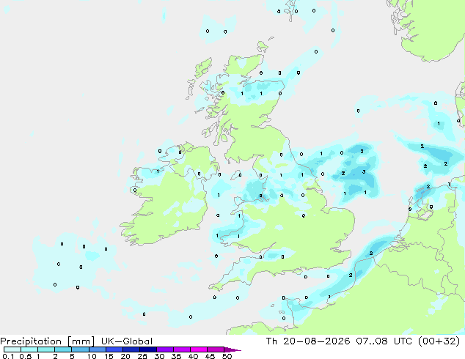Select the 30–35 mm purple legend swatch

point(165,349)
